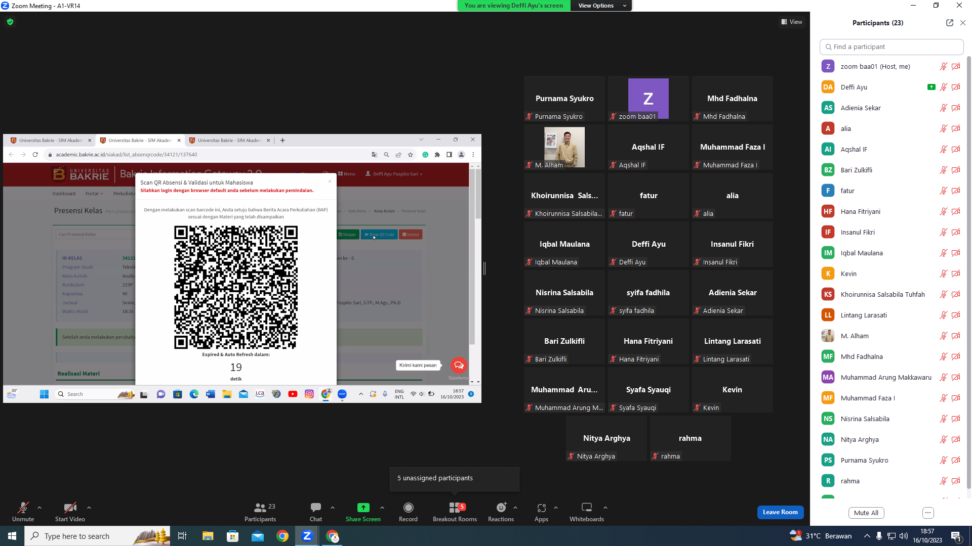Viewport: 972px width, 546px height.
Task: Open Reactions menu
Action: (501, 512)
